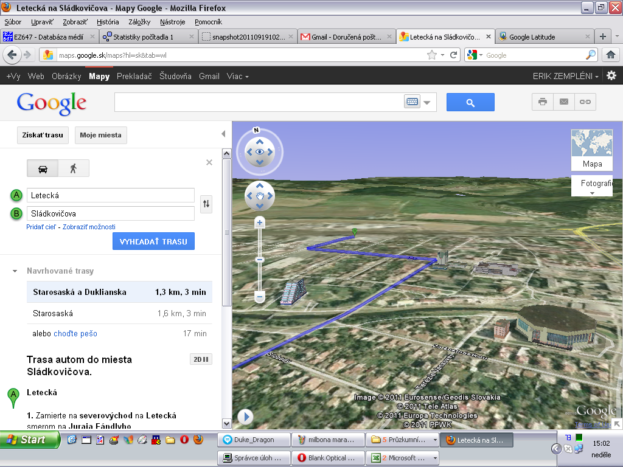The width and height of the screenshot is (623, 467).
Task: Click Zobraziť možnosti link
Action: (x=89, y=227)
